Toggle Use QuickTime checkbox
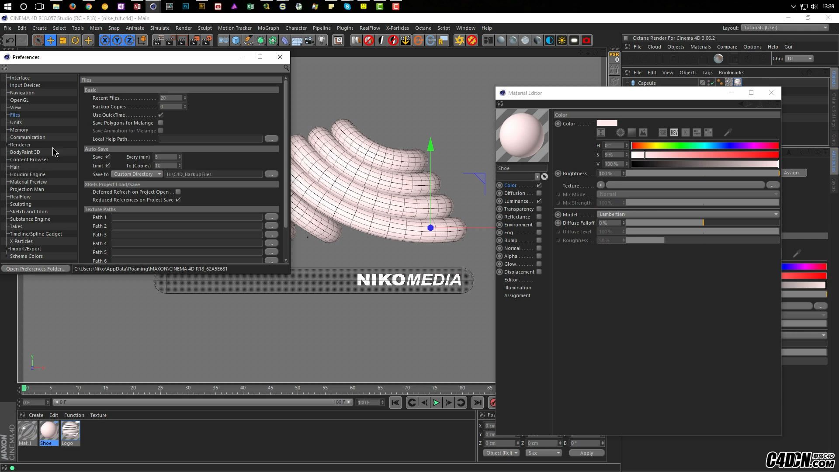The width and height of the screenshot is (839, 472). coord(161,115)
